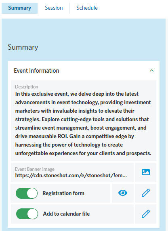Open the Schedule tab
This screenshot has width=168, height=231.
tap(87, 8)
